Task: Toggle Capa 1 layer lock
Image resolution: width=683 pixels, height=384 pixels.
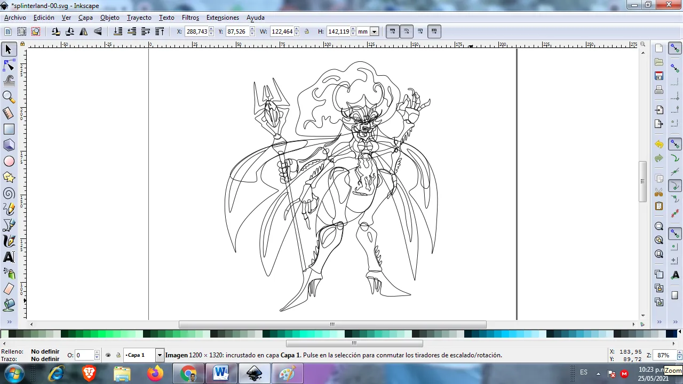Action: click(118, 355)
